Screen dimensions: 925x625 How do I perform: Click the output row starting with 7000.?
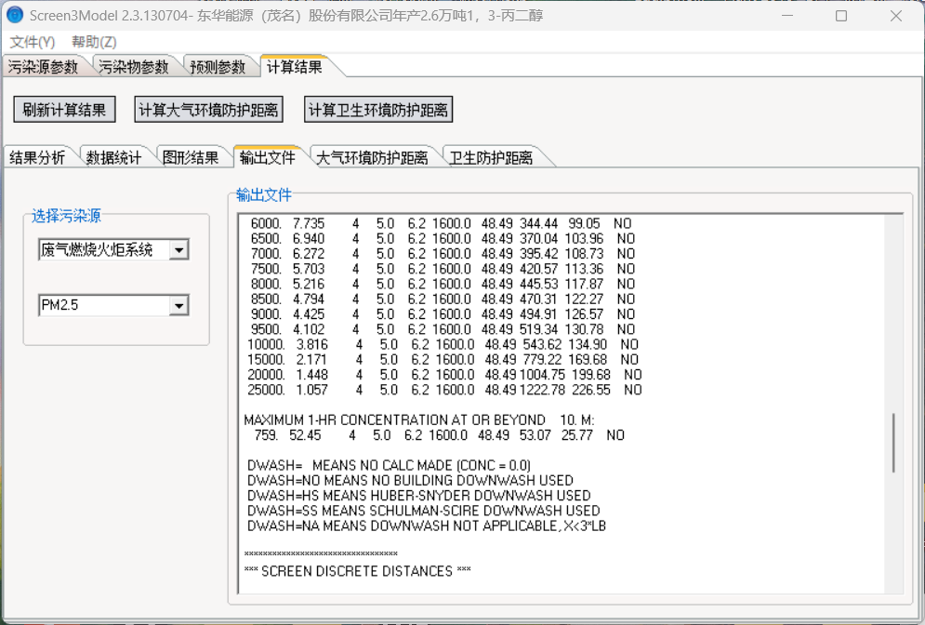tap(443, 254)
